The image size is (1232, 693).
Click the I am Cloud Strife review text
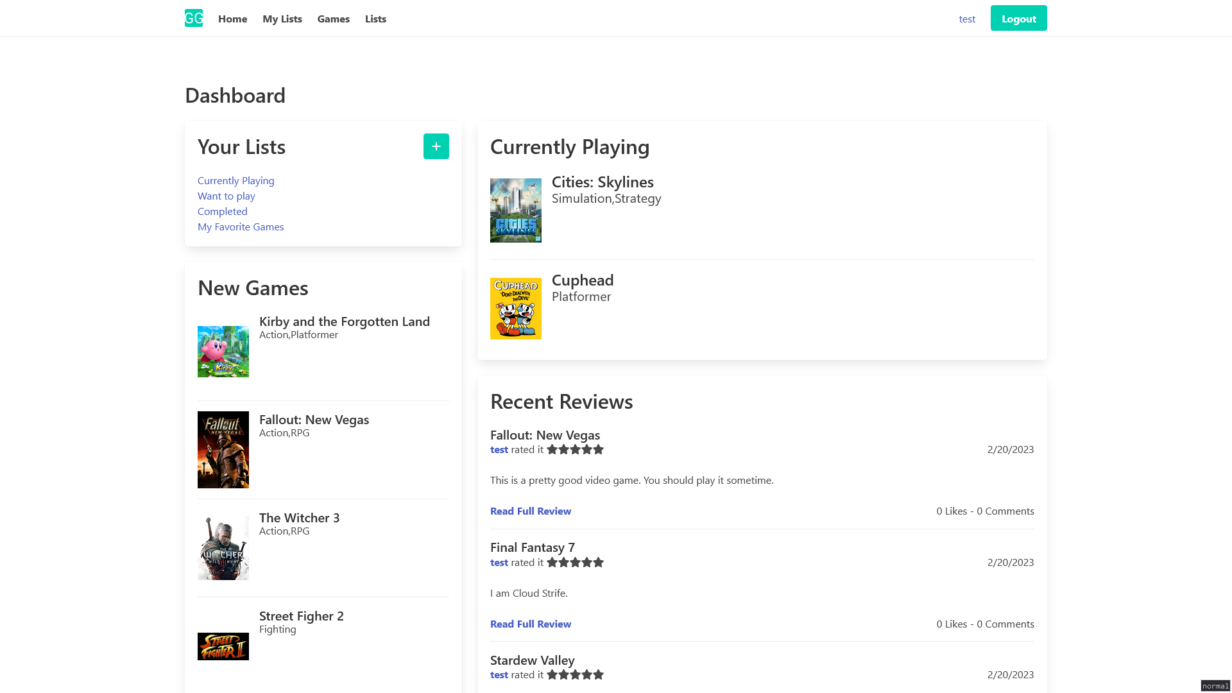529,593
